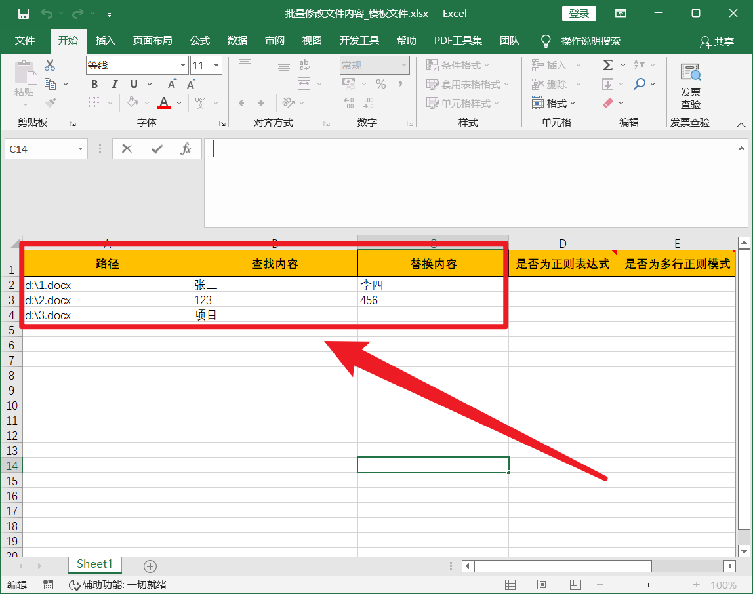This screenshot has height=594, width=753.
Task: Open the Find & Select magnifier tool
Action: tap(640, 84)
